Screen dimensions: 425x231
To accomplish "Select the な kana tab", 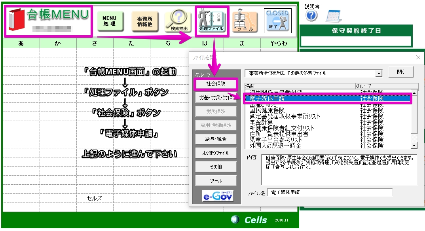I will tap(169, 43).
